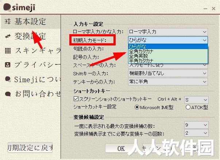Select the ATOK型 radio button
This screenshot has height=160, width=220.
coord(188,107)
